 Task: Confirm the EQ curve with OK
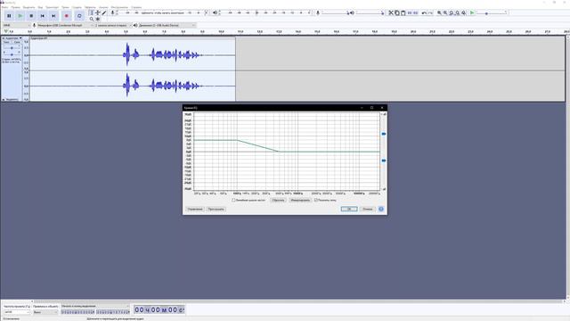click(x=349, y=209)
